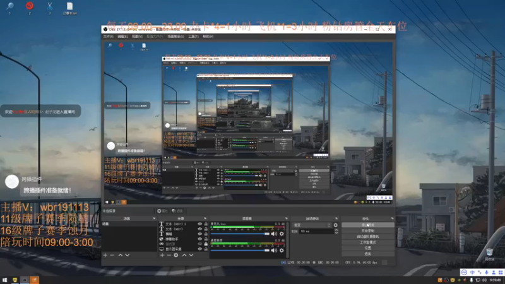Remove the selected scene with the minus icon
This screenshot has width=505, height=284.
(x=112, y=255)
